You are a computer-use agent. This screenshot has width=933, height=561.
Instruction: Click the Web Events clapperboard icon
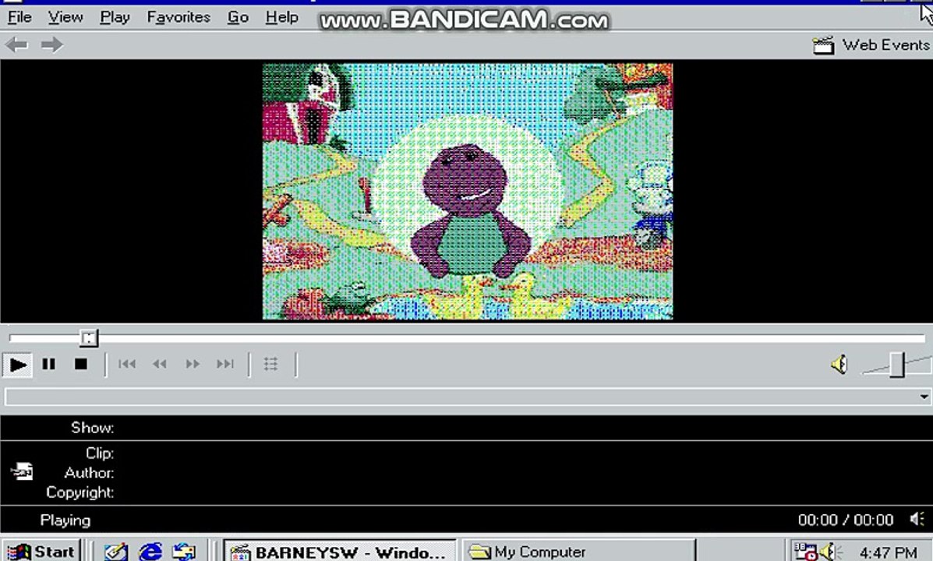(x=824, y=45)
